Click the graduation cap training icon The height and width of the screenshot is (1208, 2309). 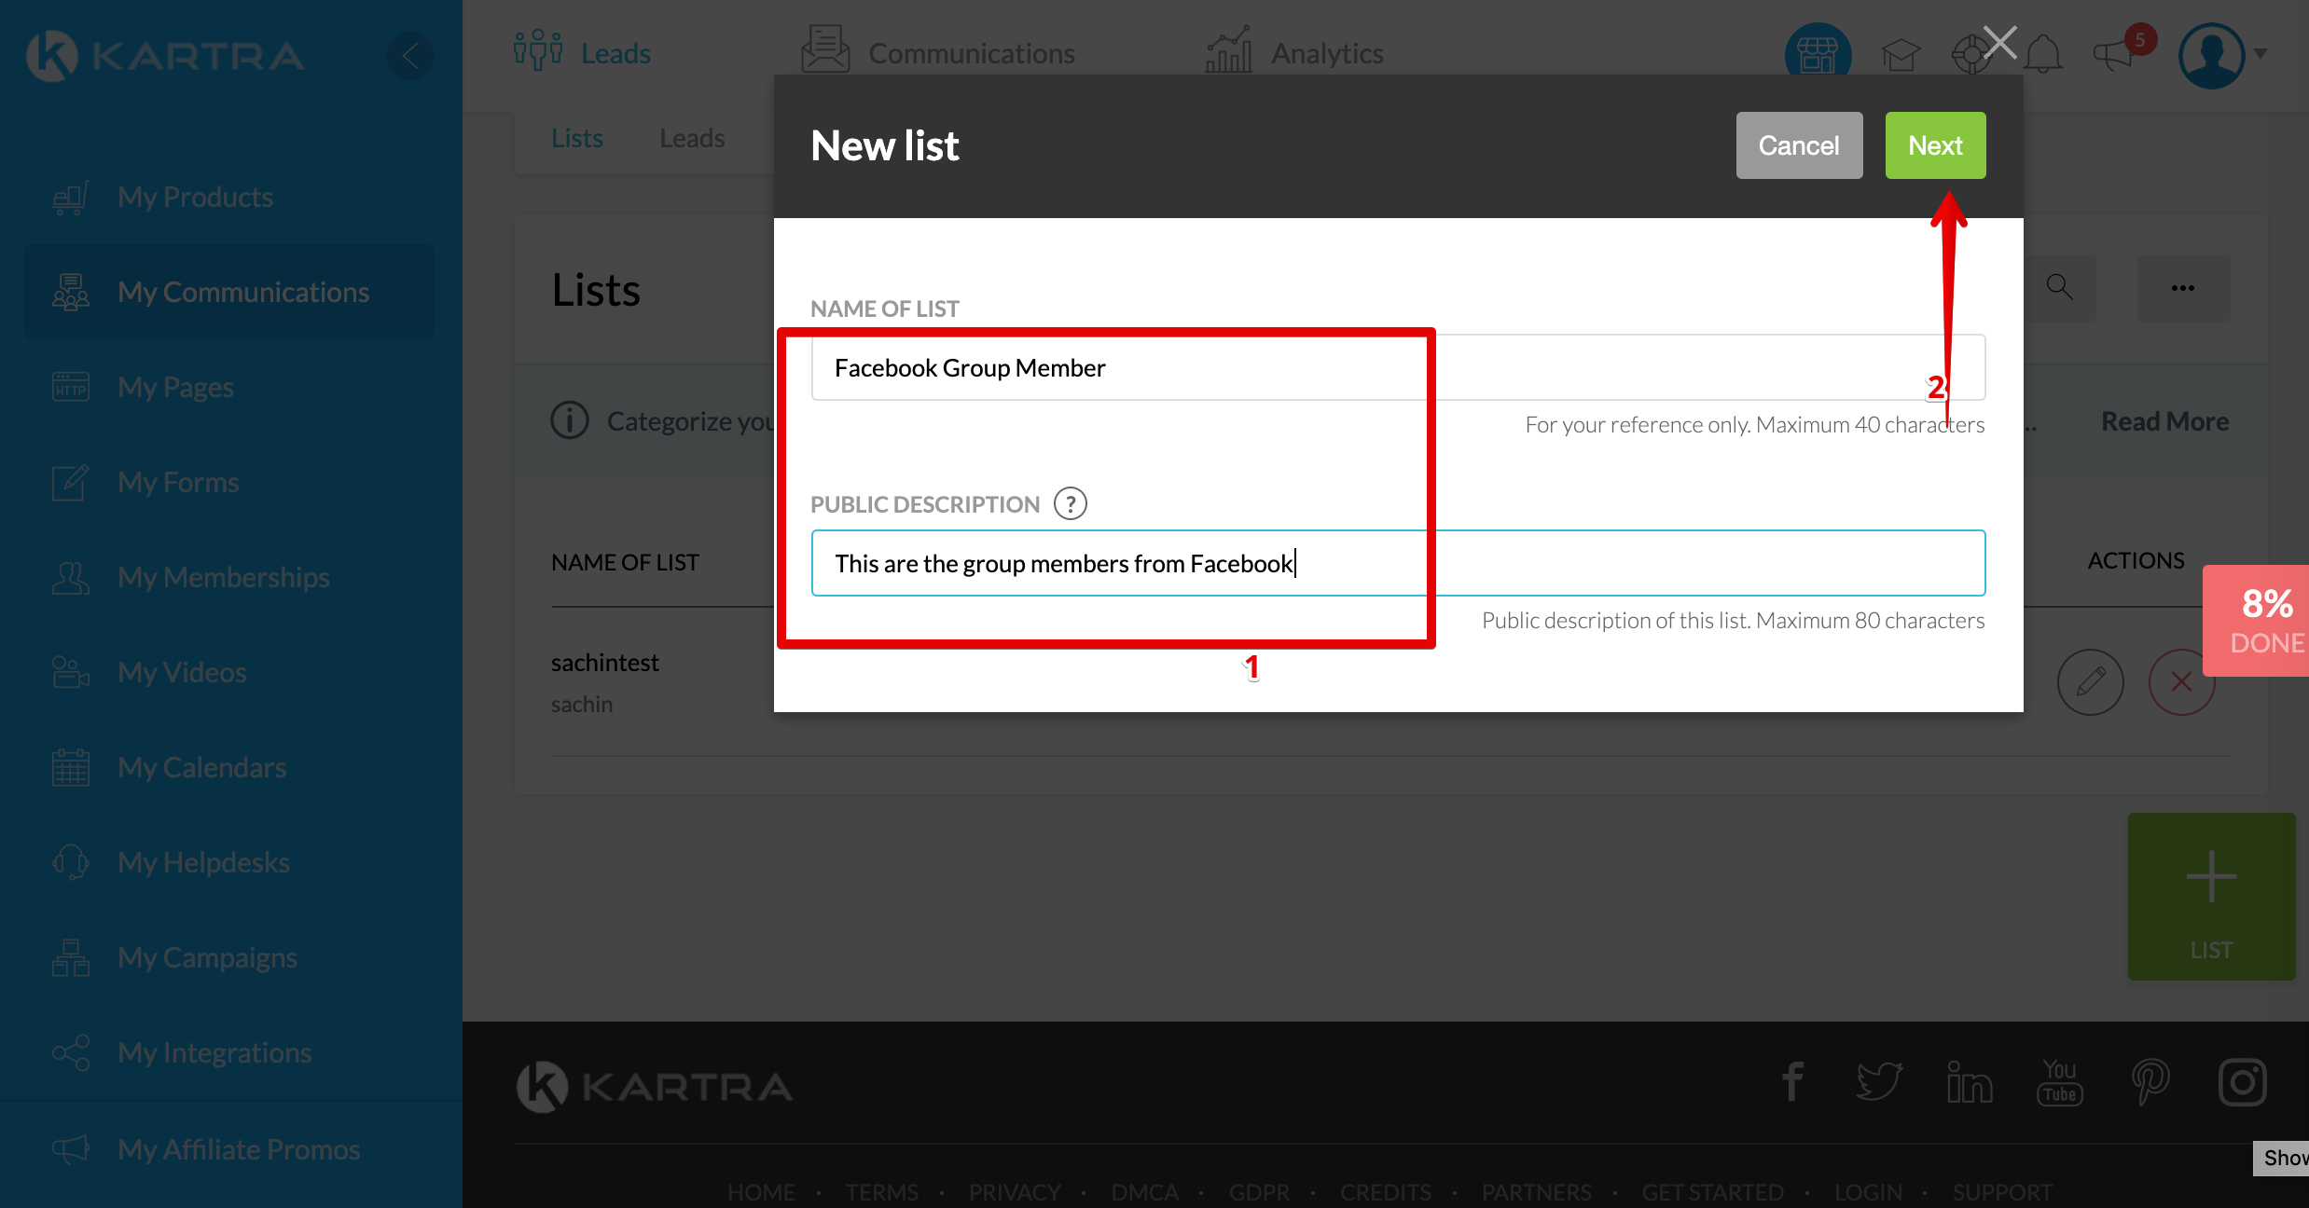click(1900, 54)
